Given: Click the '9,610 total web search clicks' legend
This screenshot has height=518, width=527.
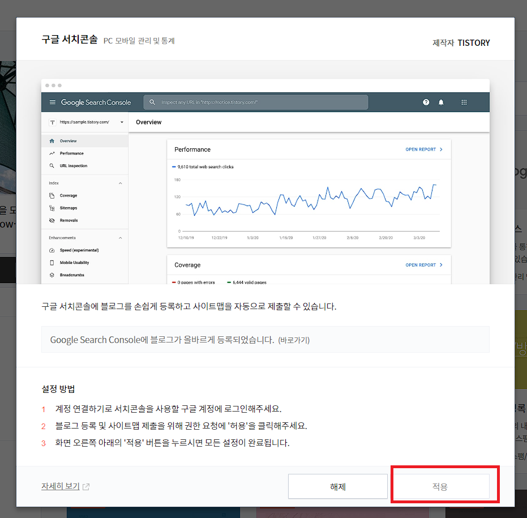Looking at the screenshot, I should [203, 167].
